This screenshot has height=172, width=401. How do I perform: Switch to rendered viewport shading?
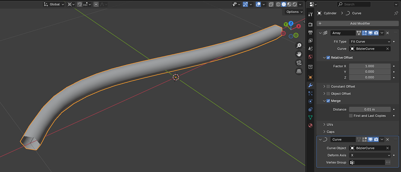294,4
